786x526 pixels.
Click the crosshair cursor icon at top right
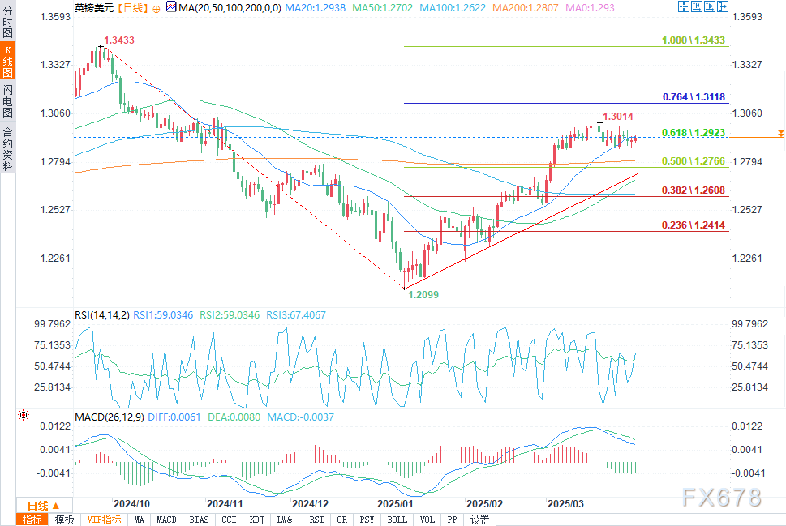pyautogui.click(x=683, y=6)
